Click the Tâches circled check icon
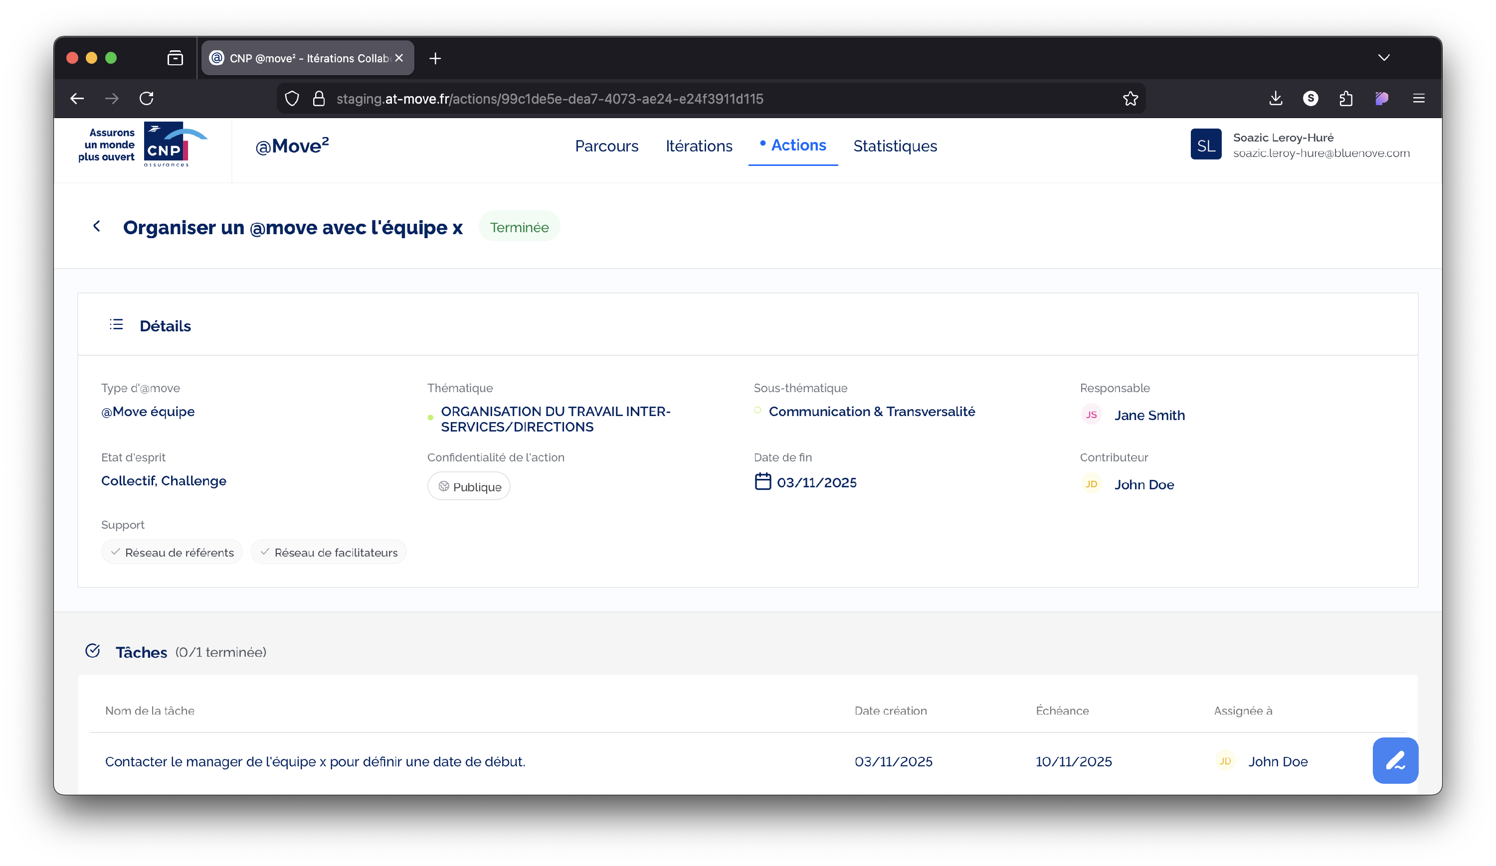This screenshot has height=866, width=1496. (93, 651)
